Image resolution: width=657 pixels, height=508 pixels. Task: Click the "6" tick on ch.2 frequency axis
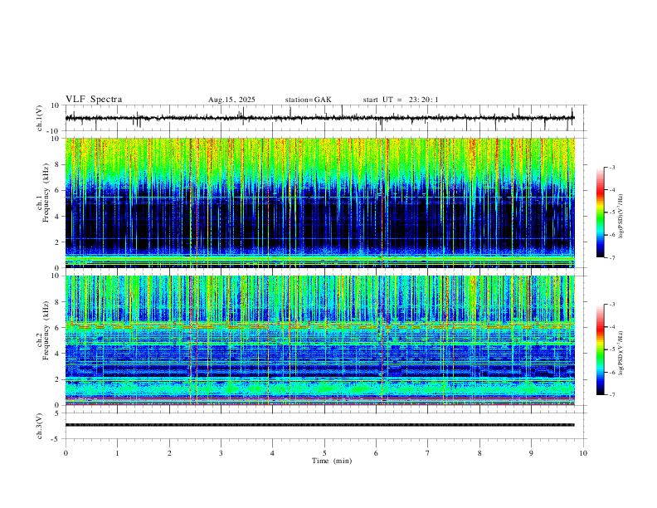(58, 328)
